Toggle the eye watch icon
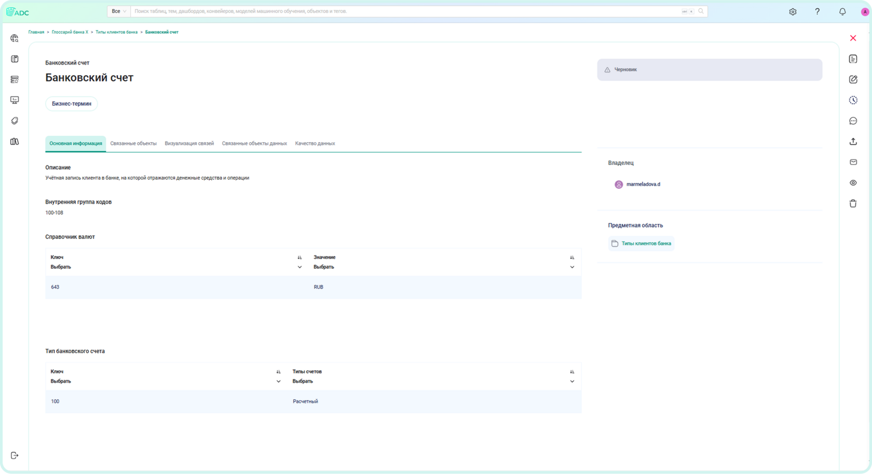 pos(853,183)
